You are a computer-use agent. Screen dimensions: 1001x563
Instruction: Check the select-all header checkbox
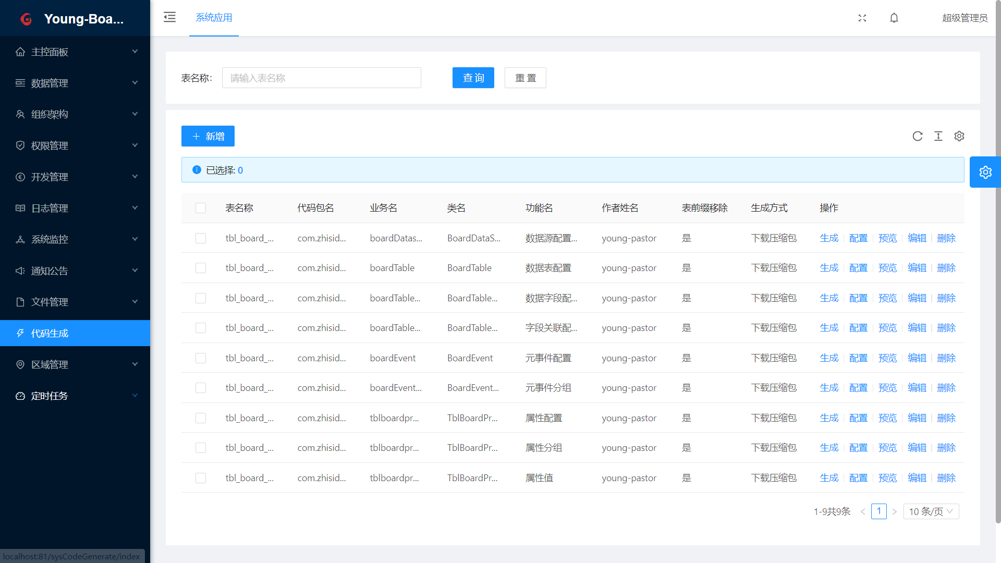click(201, 208)
